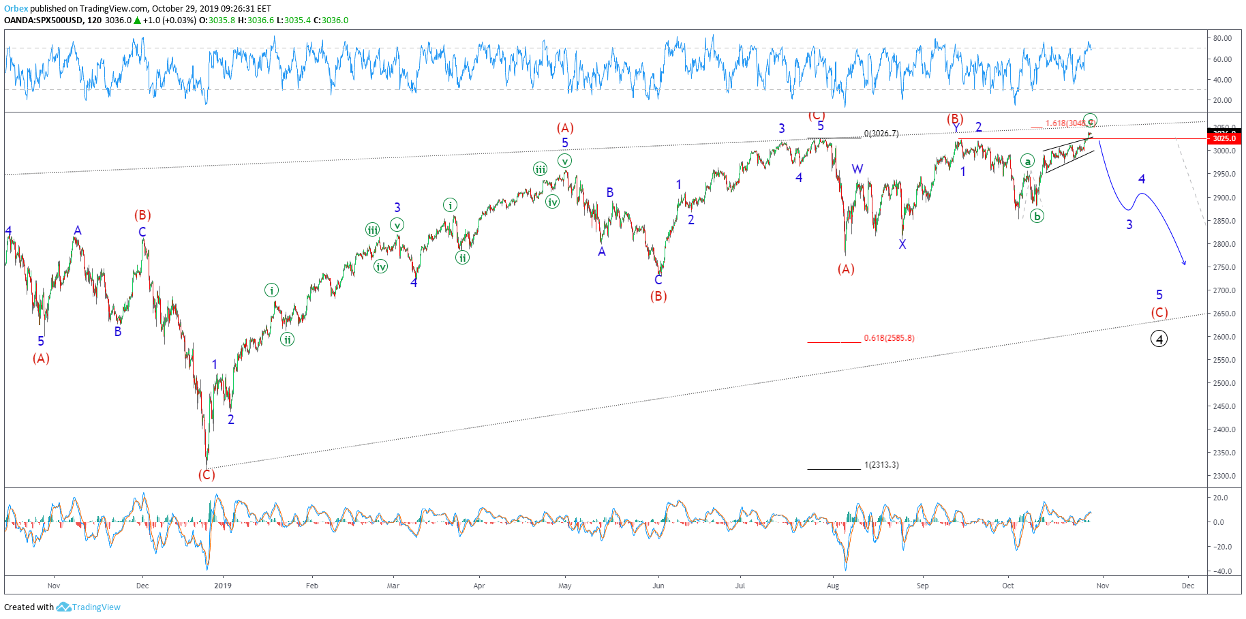Click the L:3035.4 low price value
The image size is (1246, 619).
click(x=294, y=20)
